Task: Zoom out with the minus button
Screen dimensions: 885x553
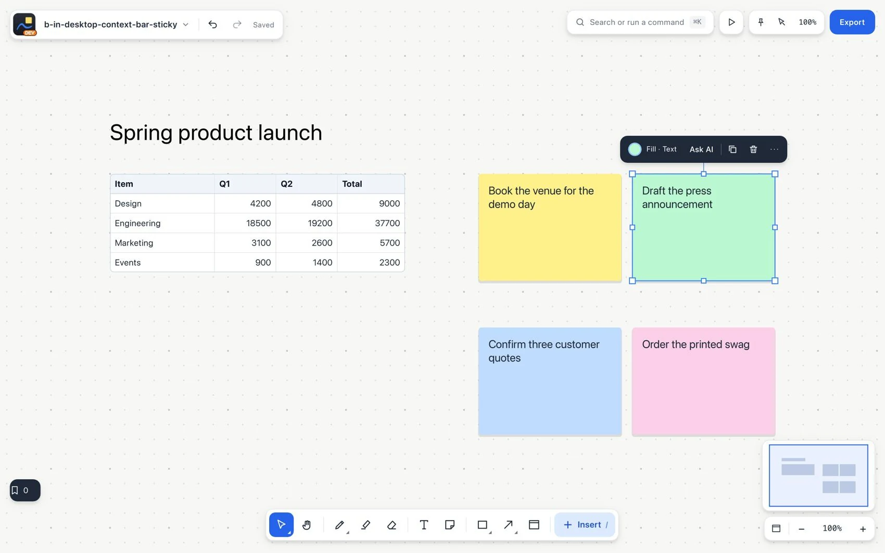Action: click(801, 528)
